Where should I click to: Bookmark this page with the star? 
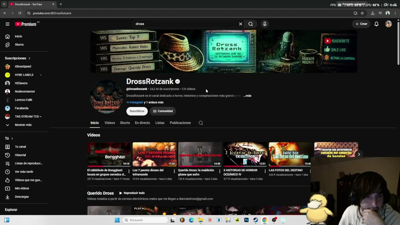click(362, 13)
